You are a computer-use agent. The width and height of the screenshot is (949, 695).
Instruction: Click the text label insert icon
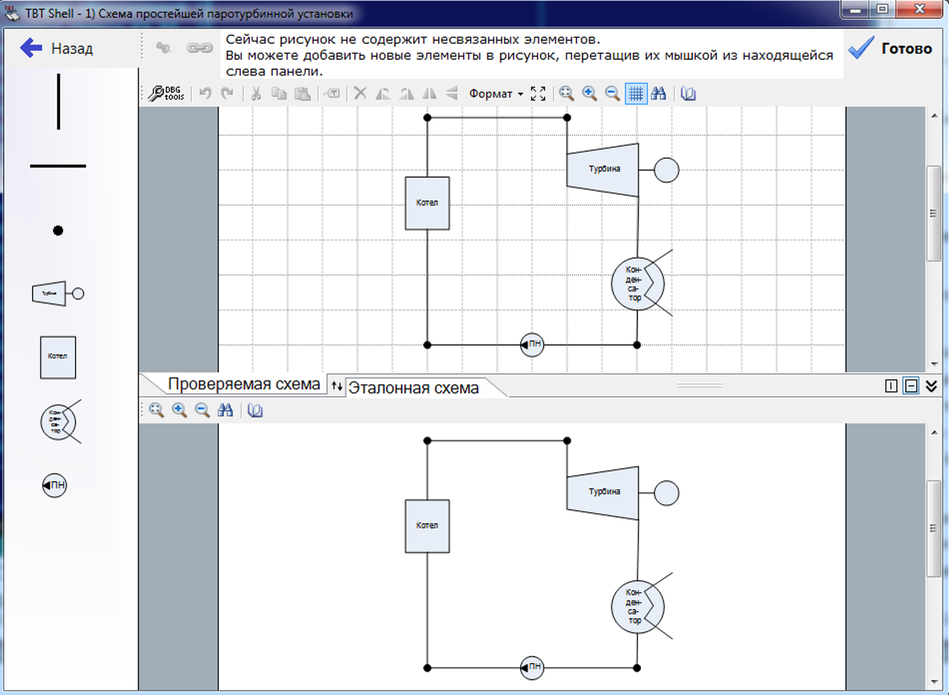[333, 93]
